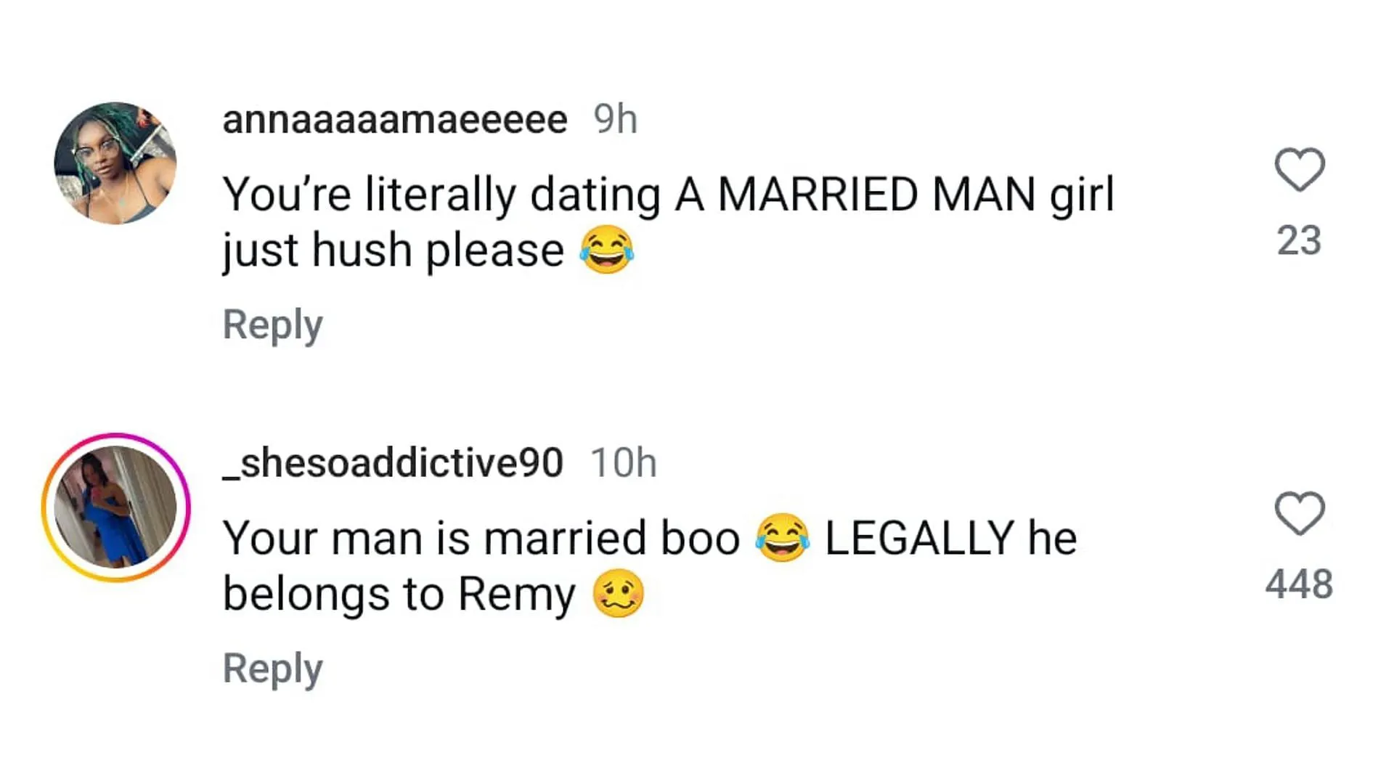Open the _shesoaddictive90 username link

click(x=393, y=463)
